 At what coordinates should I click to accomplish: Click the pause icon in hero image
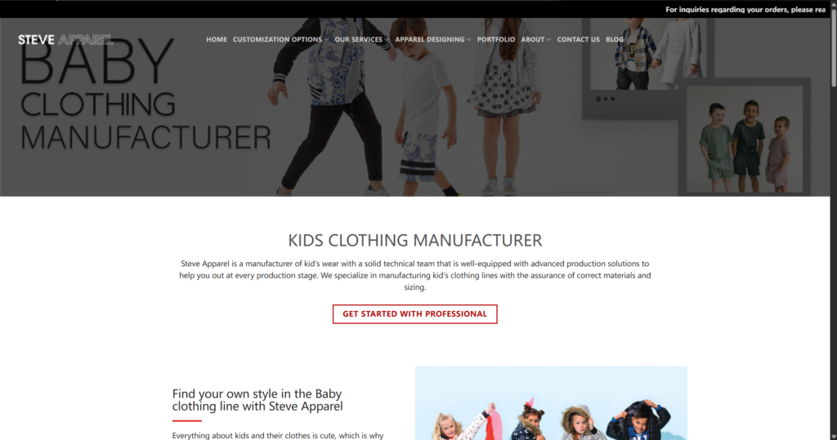pos(598,99)
